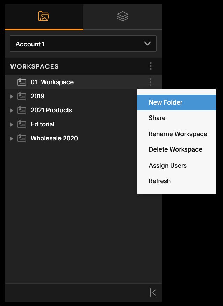Viewport: 223px width, 306px height.
Task: Select the 2021 Products workspace name
Action: coord(51,110)
